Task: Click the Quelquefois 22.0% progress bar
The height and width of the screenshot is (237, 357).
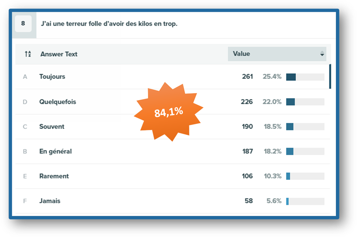Action: (305, 102)
